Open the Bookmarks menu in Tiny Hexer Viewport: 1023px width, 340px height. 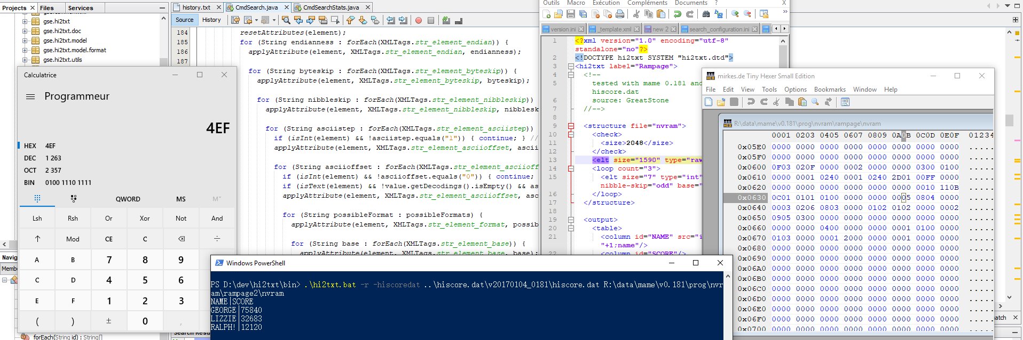[830, 90]
